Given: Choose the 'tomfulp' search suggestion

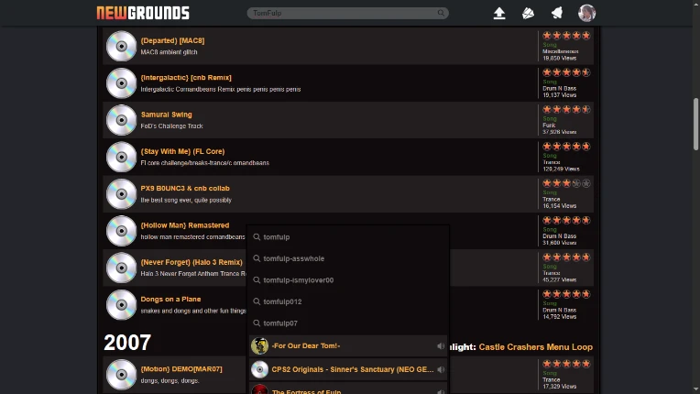Looking at the screenshot, I should point(348,237).
